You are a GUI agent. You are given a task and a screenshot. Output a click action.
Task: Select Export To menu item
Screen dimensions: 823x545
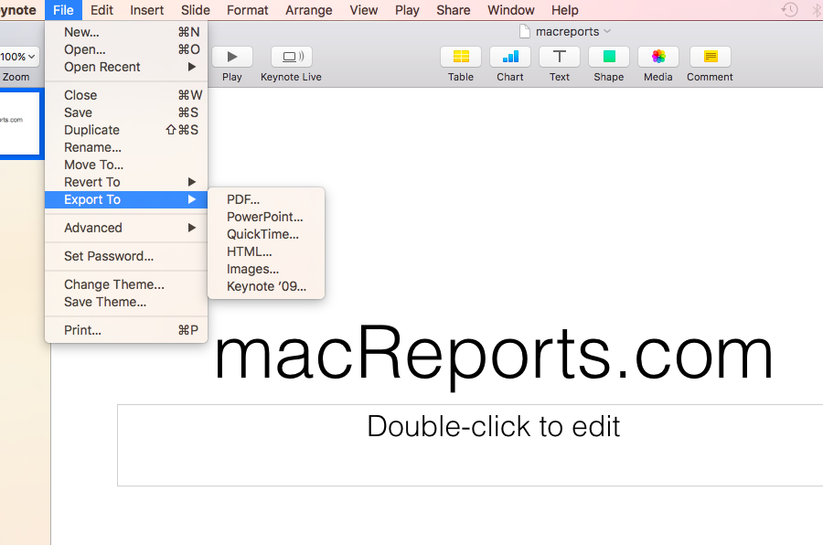point(126,199)
